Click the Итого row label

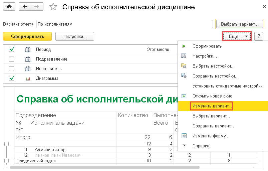click(23, 137)
